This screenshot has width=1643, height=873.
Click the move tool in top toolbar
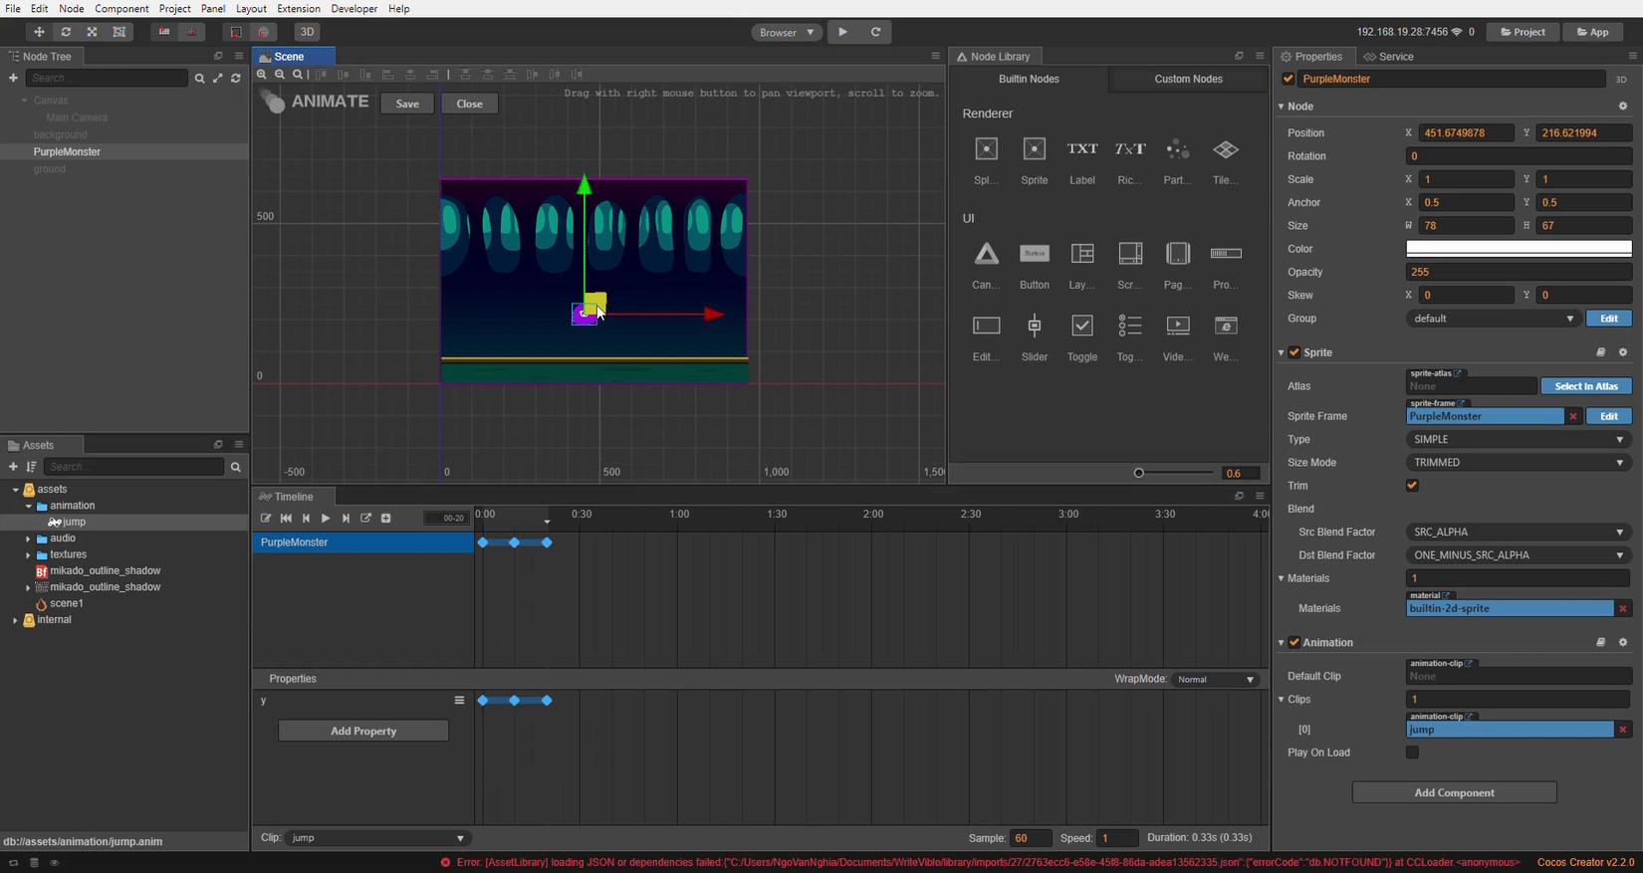[x=39, y=32]
